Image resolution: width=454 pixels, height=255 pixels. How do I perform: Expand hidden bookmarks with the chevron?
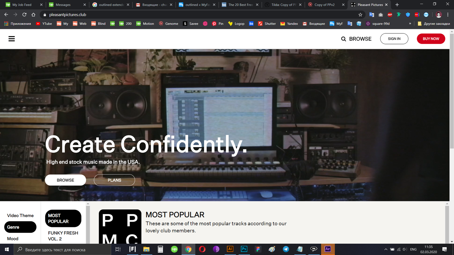pyautogui.click(x=410, y=24)
